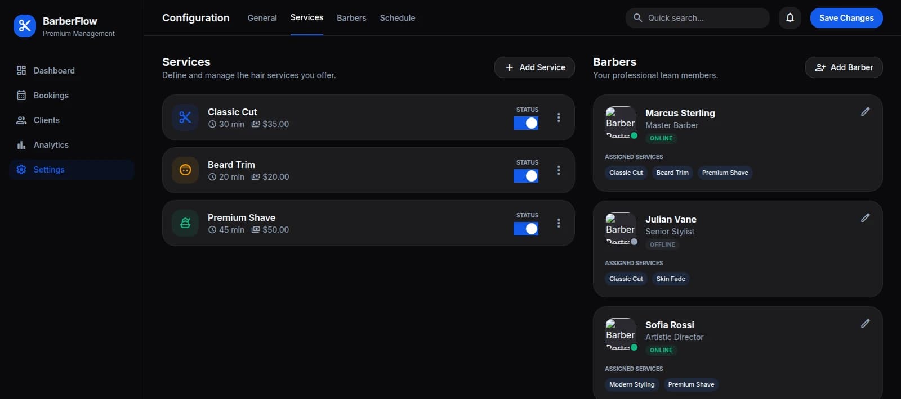Screen dimensions: 901x399
Task: Click the Beard Trim face icon
Action: (x=185, y=170)
